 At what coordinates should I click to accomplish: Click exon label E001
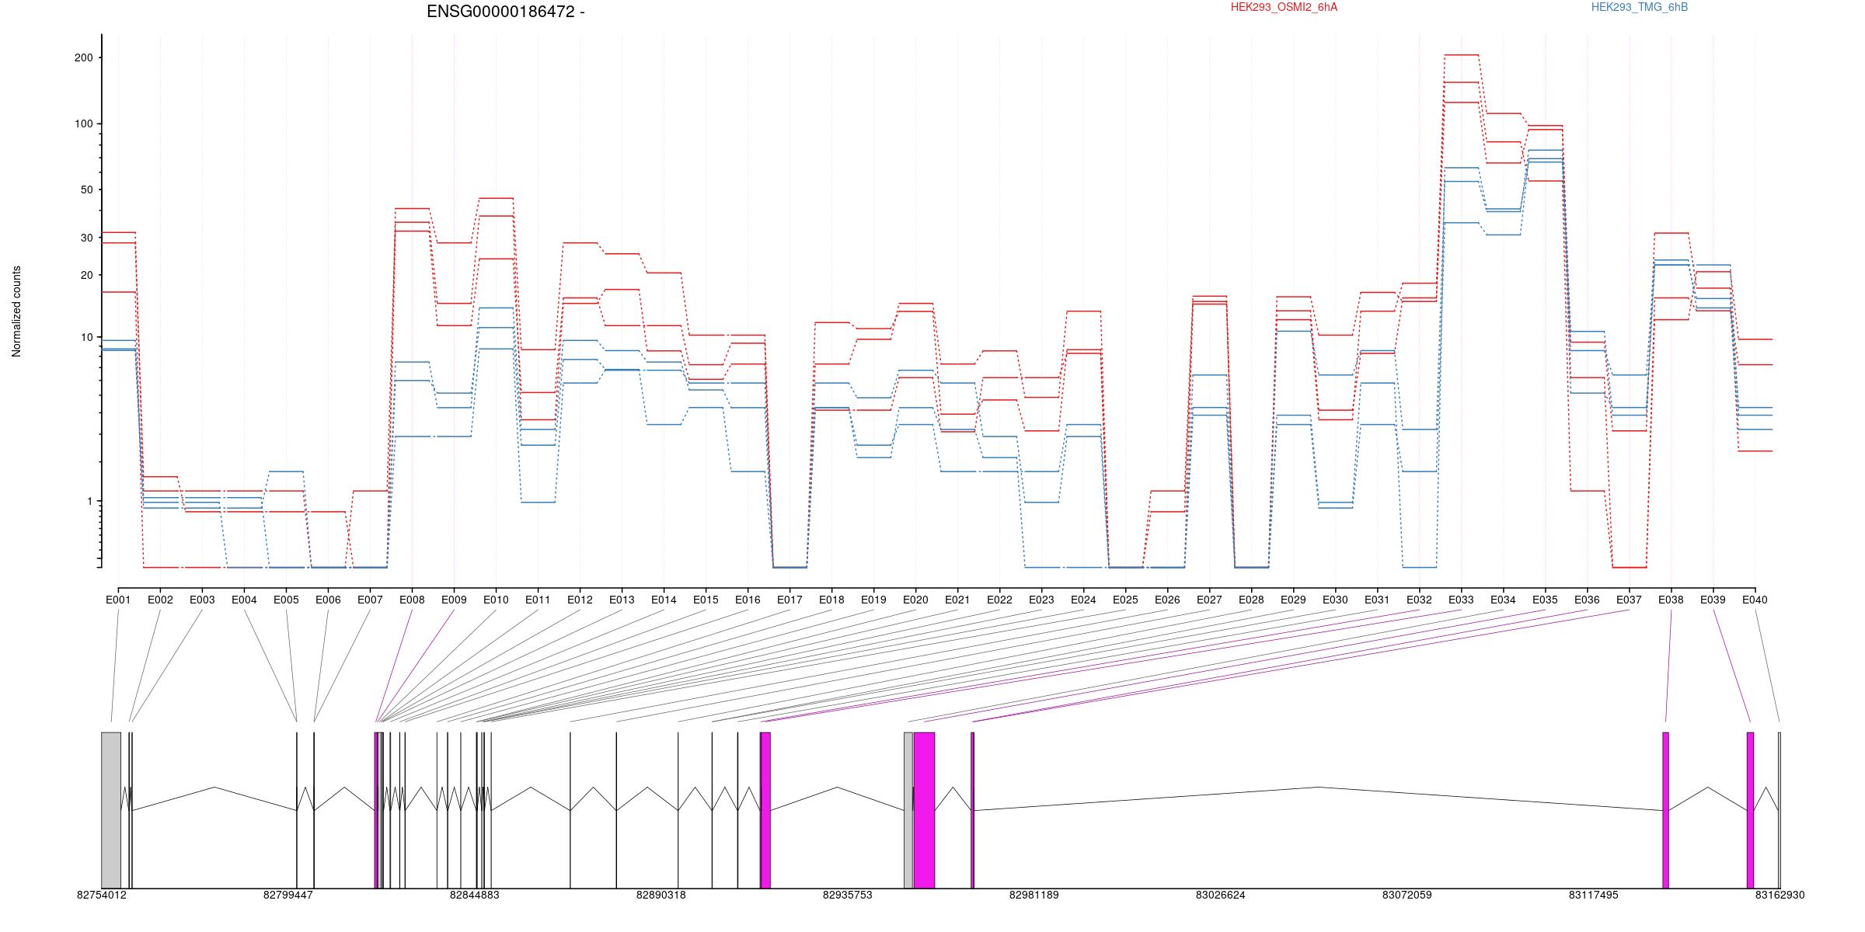tap(118, 600)
